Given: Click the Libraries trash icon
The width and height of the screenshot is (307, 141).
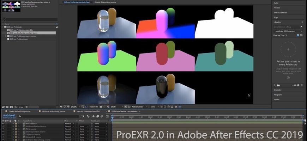Looking at the screenshot, I should pos(301,85).
